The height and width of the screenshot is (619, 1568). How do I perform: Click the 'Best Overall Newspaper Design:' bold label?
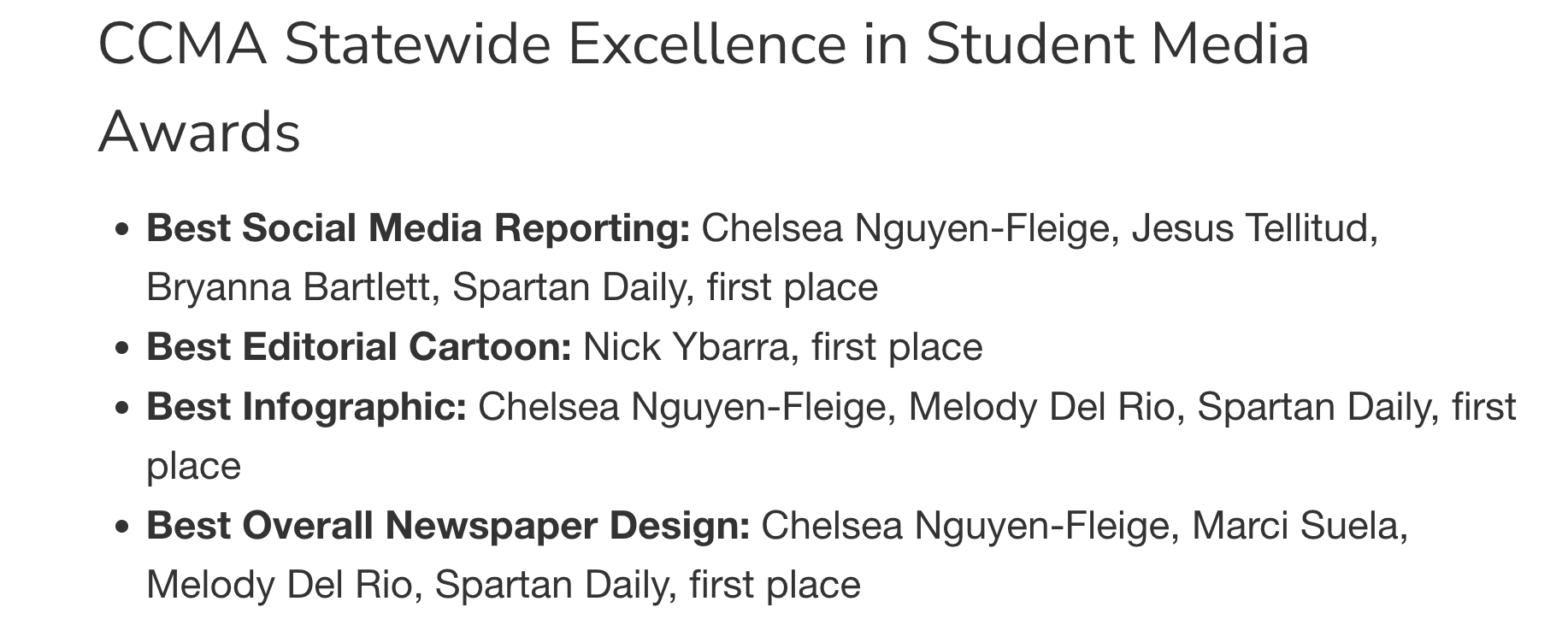tap(448, 526)
